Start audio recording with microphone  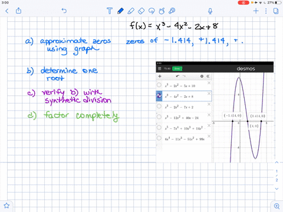point(210,11)
